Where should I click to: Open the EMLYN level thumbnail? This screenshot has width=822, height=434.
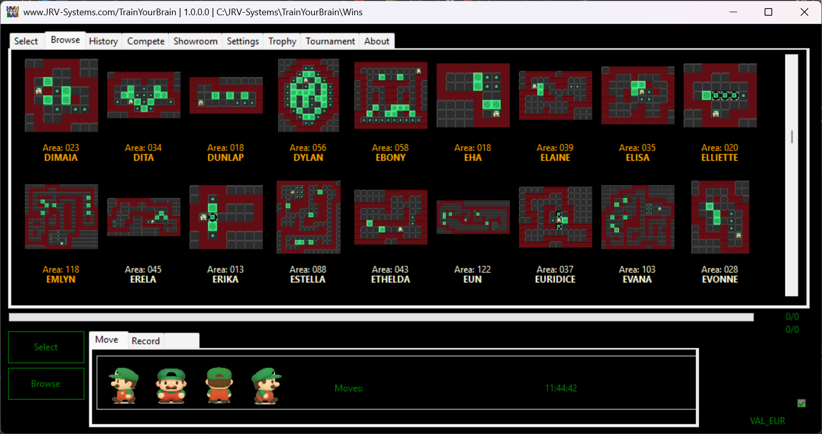61,217
